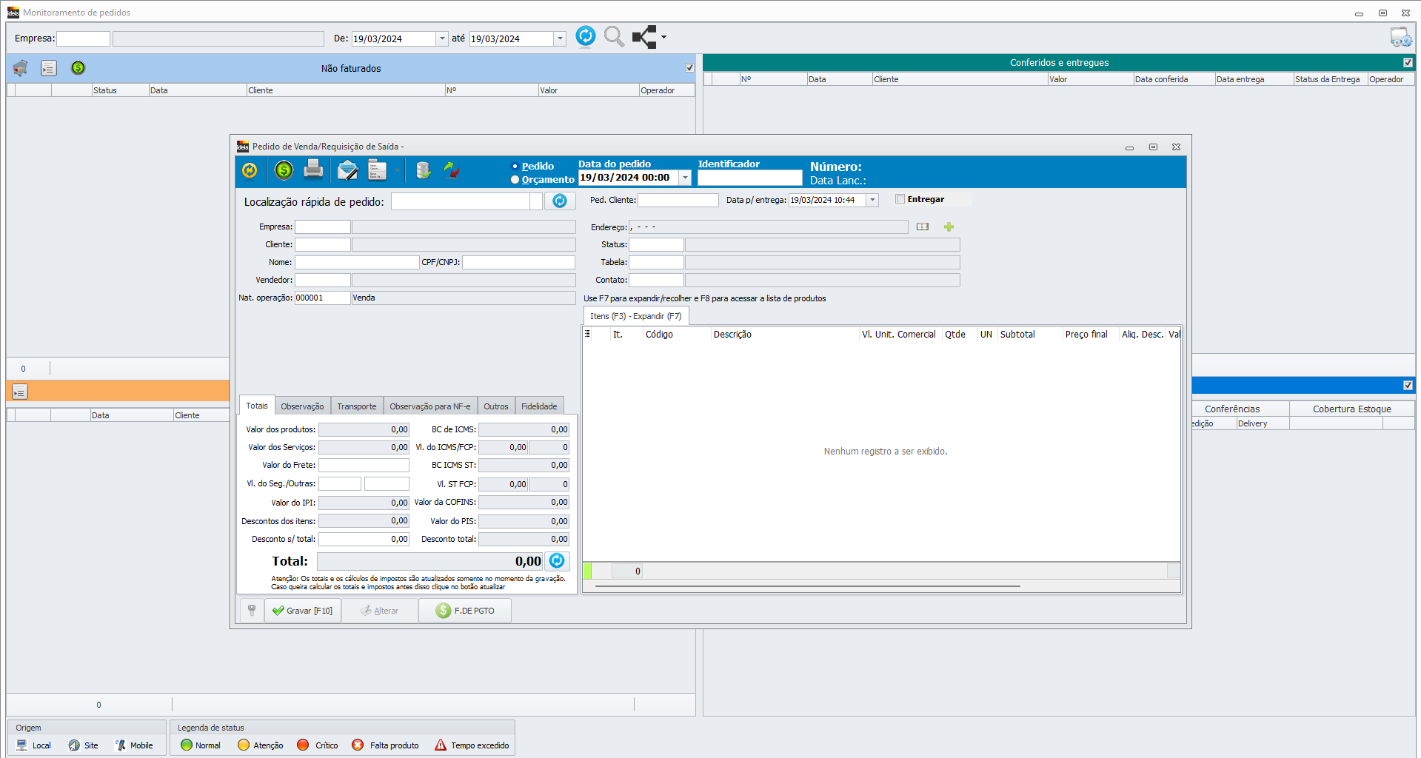This screenshot has height=758, width=1421.
Task: Click the green plus icon beside Endereço
Action: (949, 227)
